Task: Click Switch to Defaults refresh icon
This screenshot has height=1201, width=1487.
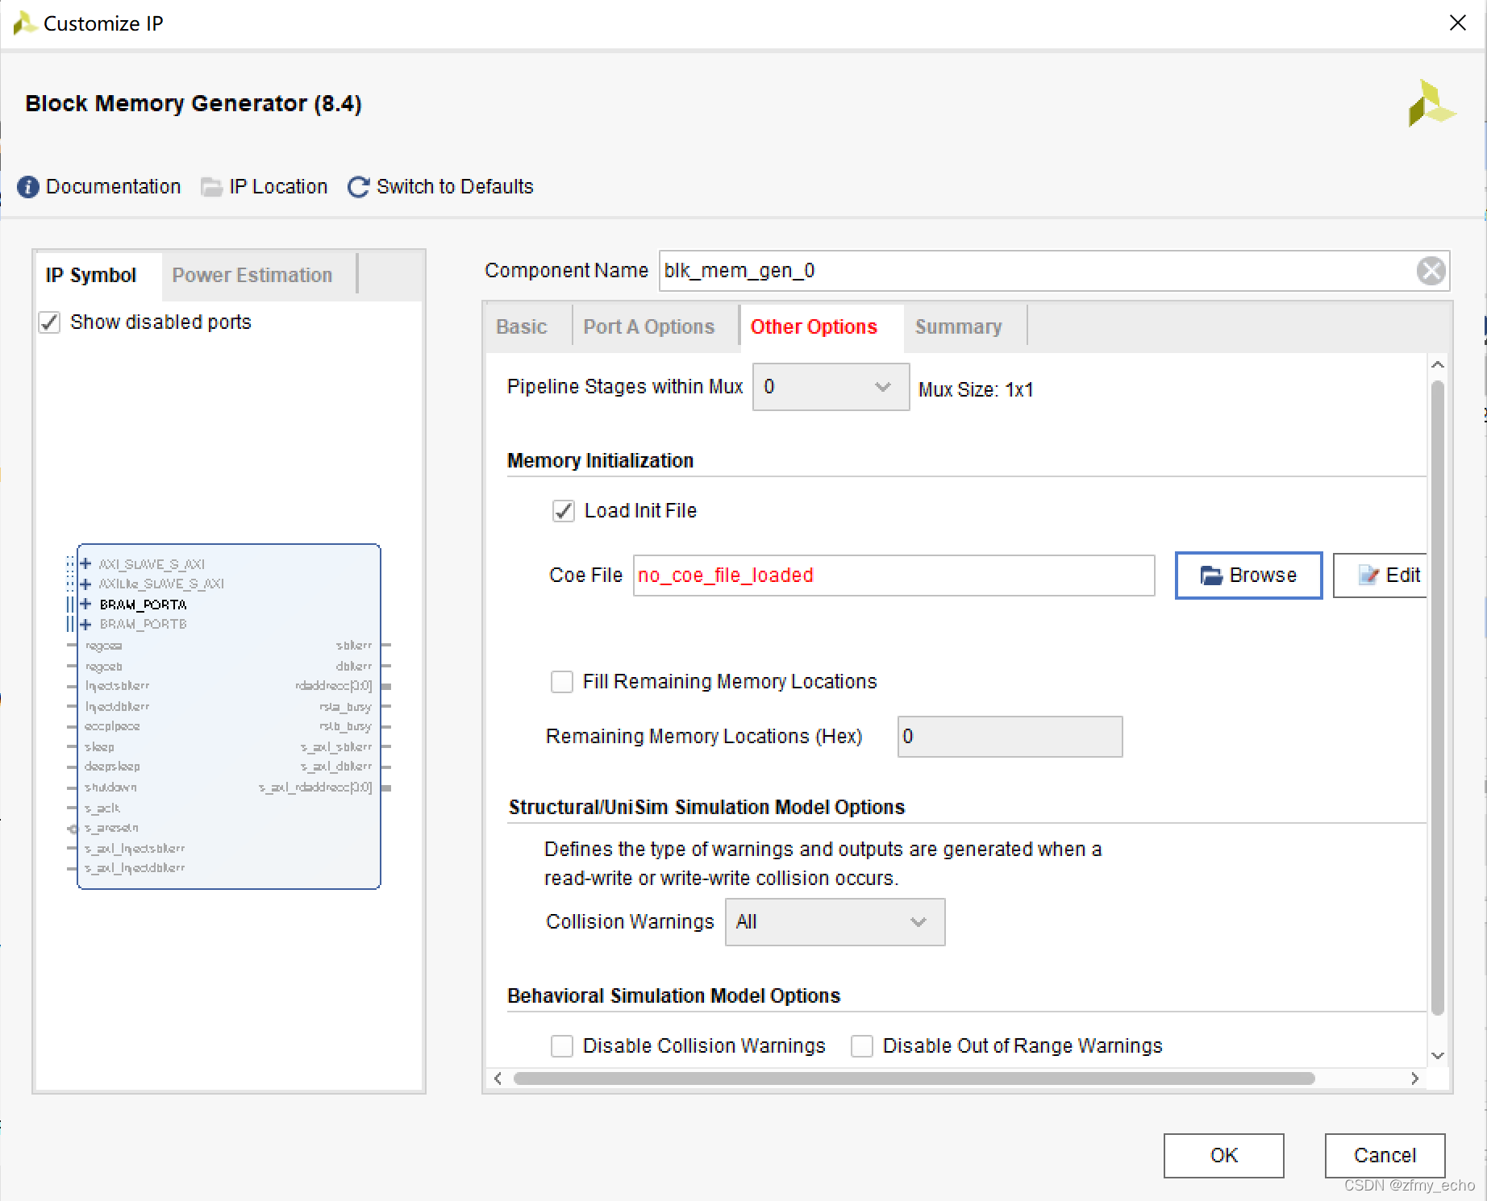Action: point(359,187)
